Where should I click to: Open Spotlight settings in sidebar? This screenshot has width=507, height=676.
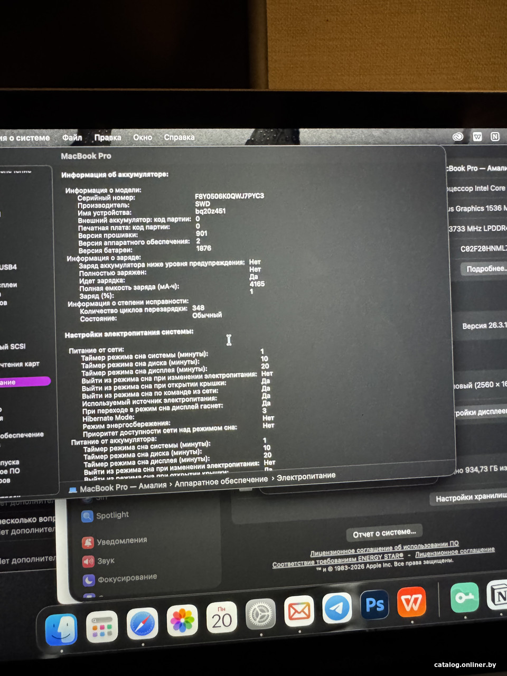pyautogui.click(x=106, y=515)
